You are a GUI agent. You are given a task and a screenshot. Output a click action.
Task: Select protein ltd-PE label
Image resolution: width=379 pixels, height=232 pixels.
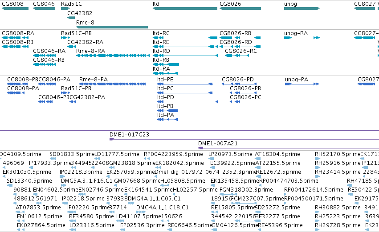tap(165, 80)
